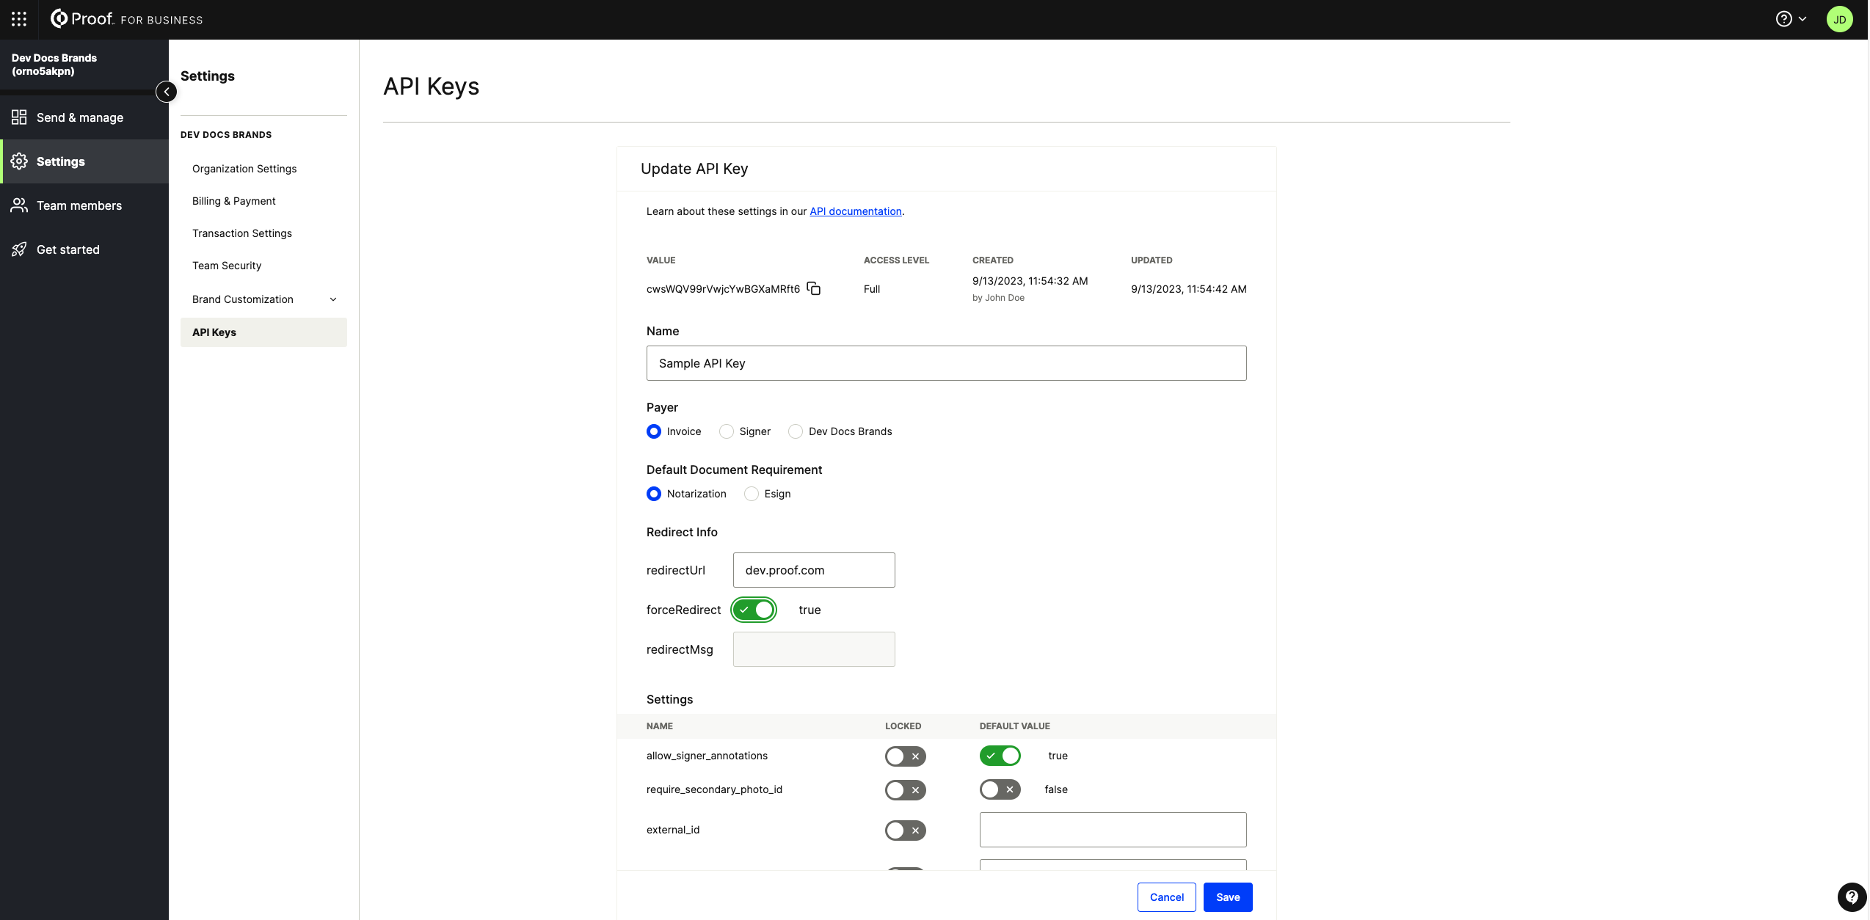Open the API documentation link

(856, 211)
